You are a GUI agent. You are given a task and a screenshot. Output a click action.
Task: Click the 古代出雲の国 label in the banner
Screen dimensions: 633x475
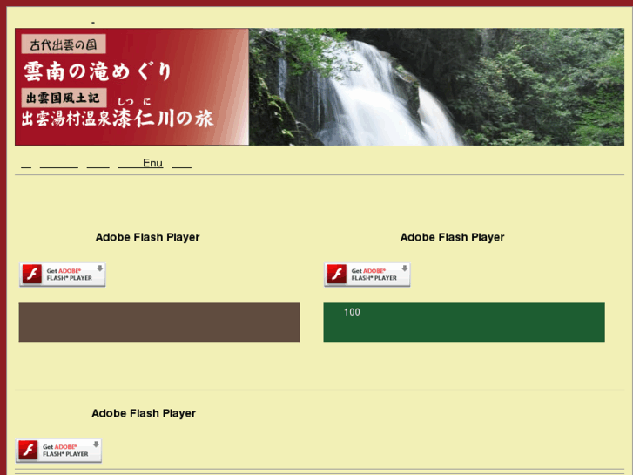coord(64,44)
